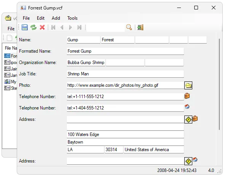
Task: Browse photo with folder icon button
Action: tap(188, 85)
